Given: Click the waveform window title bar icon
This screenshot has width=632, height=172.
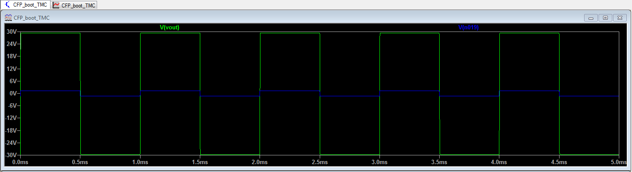Looking at the screenshot, I should [x=8, y=18].
